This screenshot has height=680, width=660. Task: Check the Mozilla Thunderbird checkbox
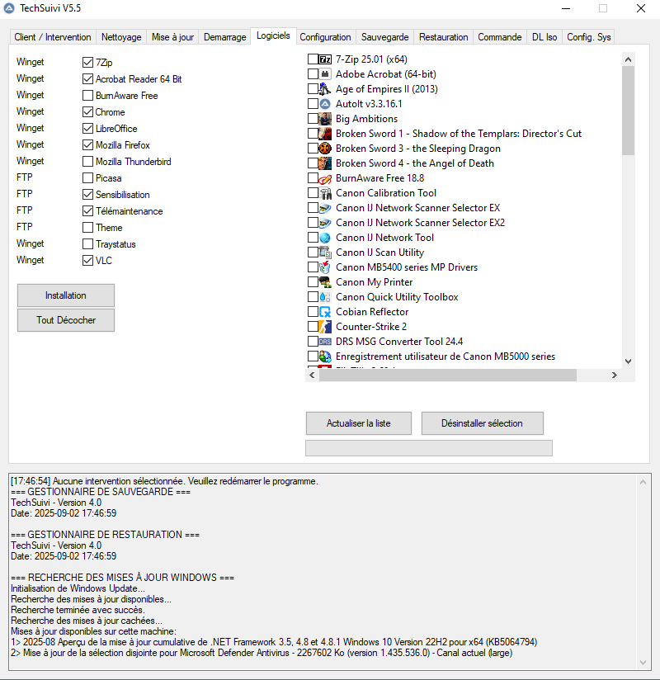click(x=87, y=161)
